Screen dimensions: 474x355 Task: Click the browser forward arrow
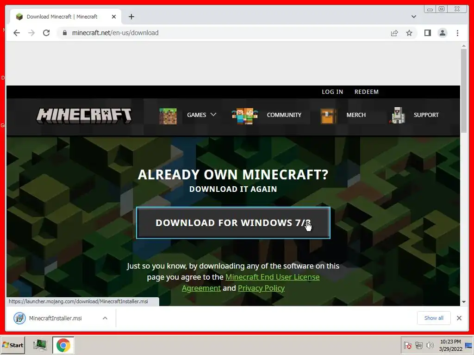tap(31, 33)
